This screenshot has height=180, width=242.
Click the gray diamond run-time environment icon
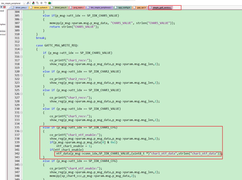point(41,3)
